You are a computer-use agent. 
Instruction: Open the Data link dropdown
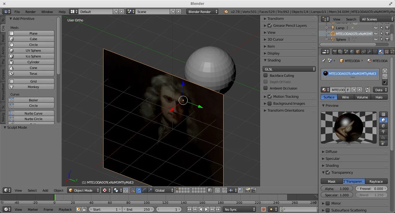point(380,90)
